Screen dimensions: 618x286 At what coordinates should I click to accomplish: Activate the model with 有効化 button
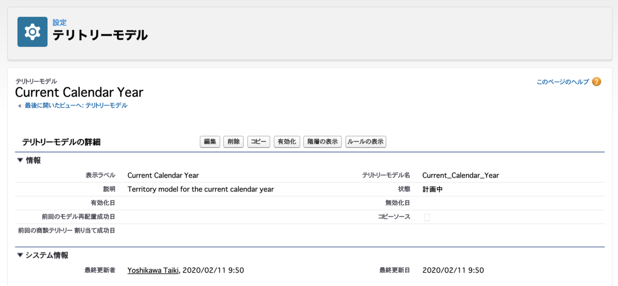point(287,142)
